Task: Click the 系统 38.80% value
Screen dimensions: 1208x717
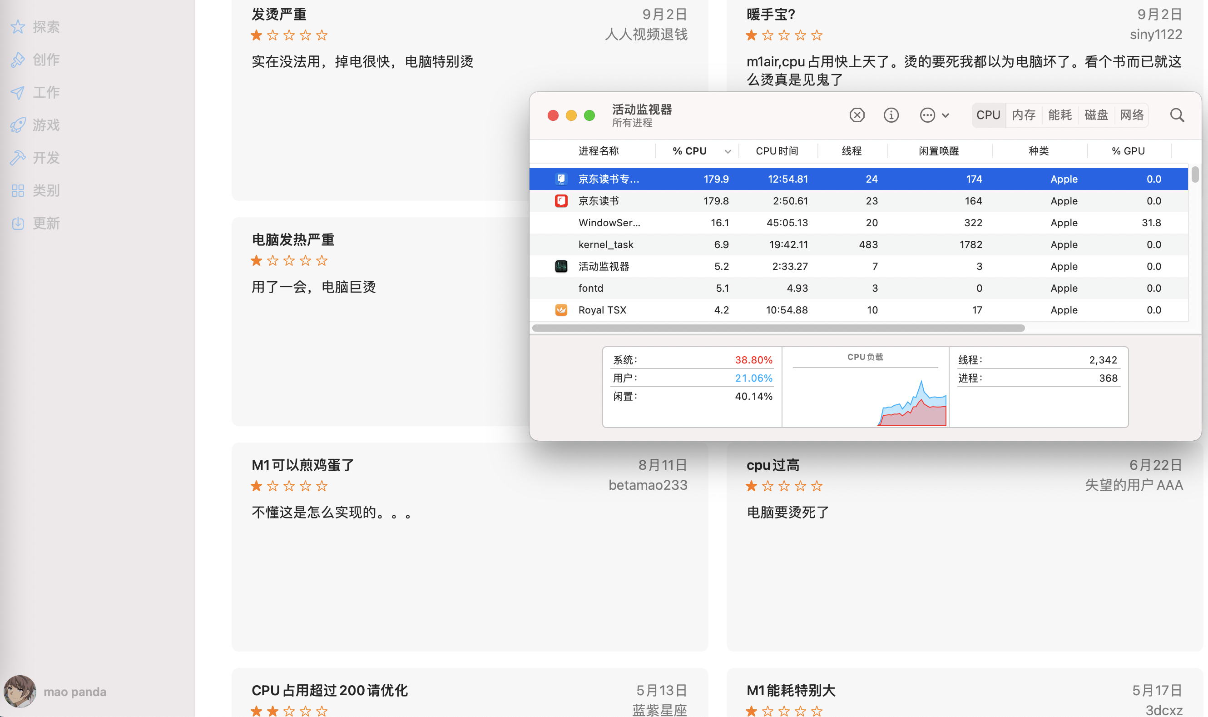Action: click(x=753, y=360)
